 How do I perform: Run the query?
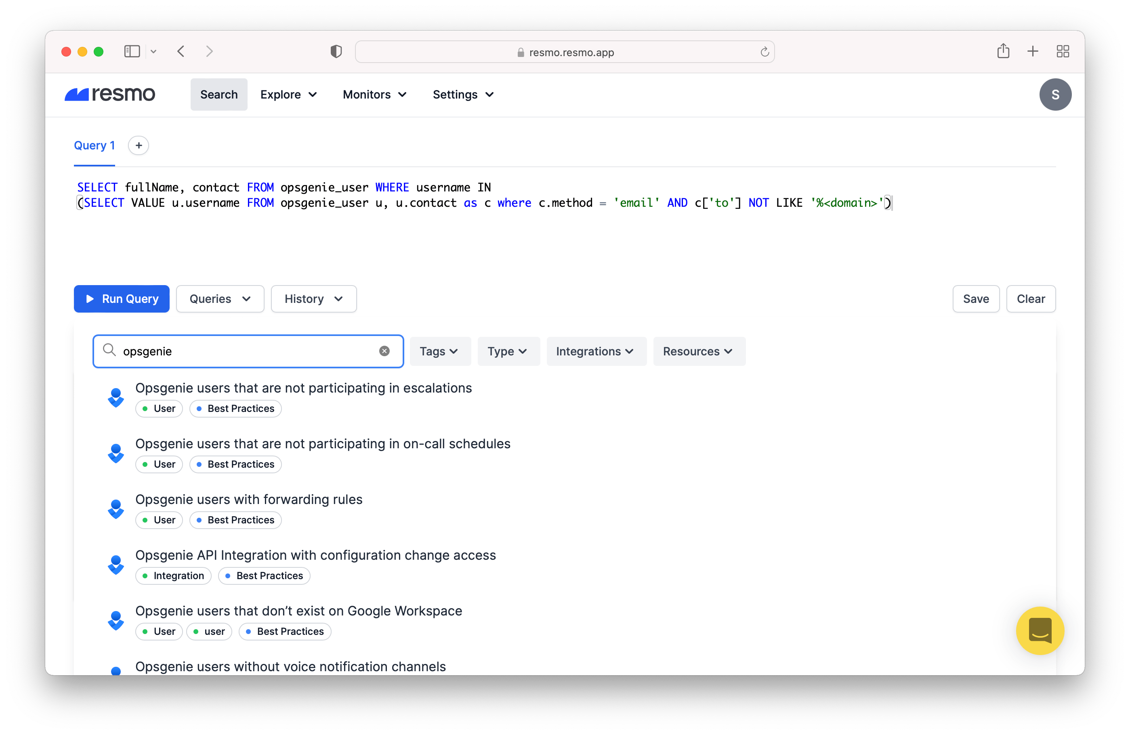point(122,299)
